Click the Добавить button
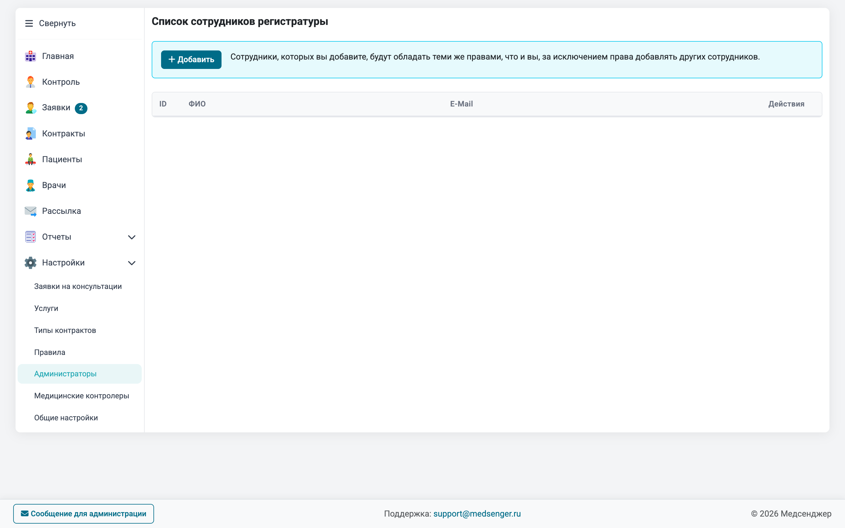The image size is (845, 528). (x=191, y=59)
